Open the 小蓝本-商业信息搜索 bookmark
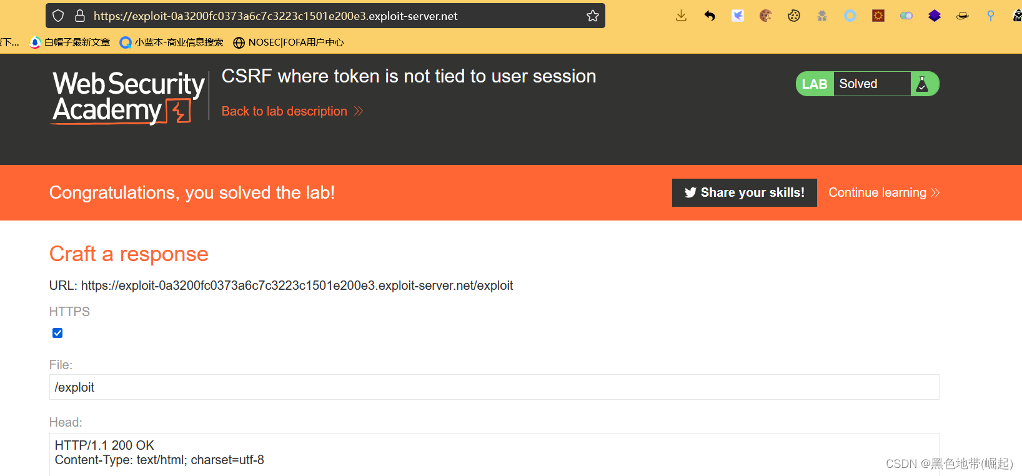The width and height of the screenshot is (1022, 476). [x=172, y=42]
